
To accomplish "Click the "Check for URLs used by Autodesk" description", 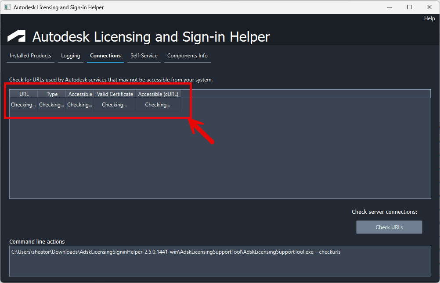I will (x=111, y=80).
